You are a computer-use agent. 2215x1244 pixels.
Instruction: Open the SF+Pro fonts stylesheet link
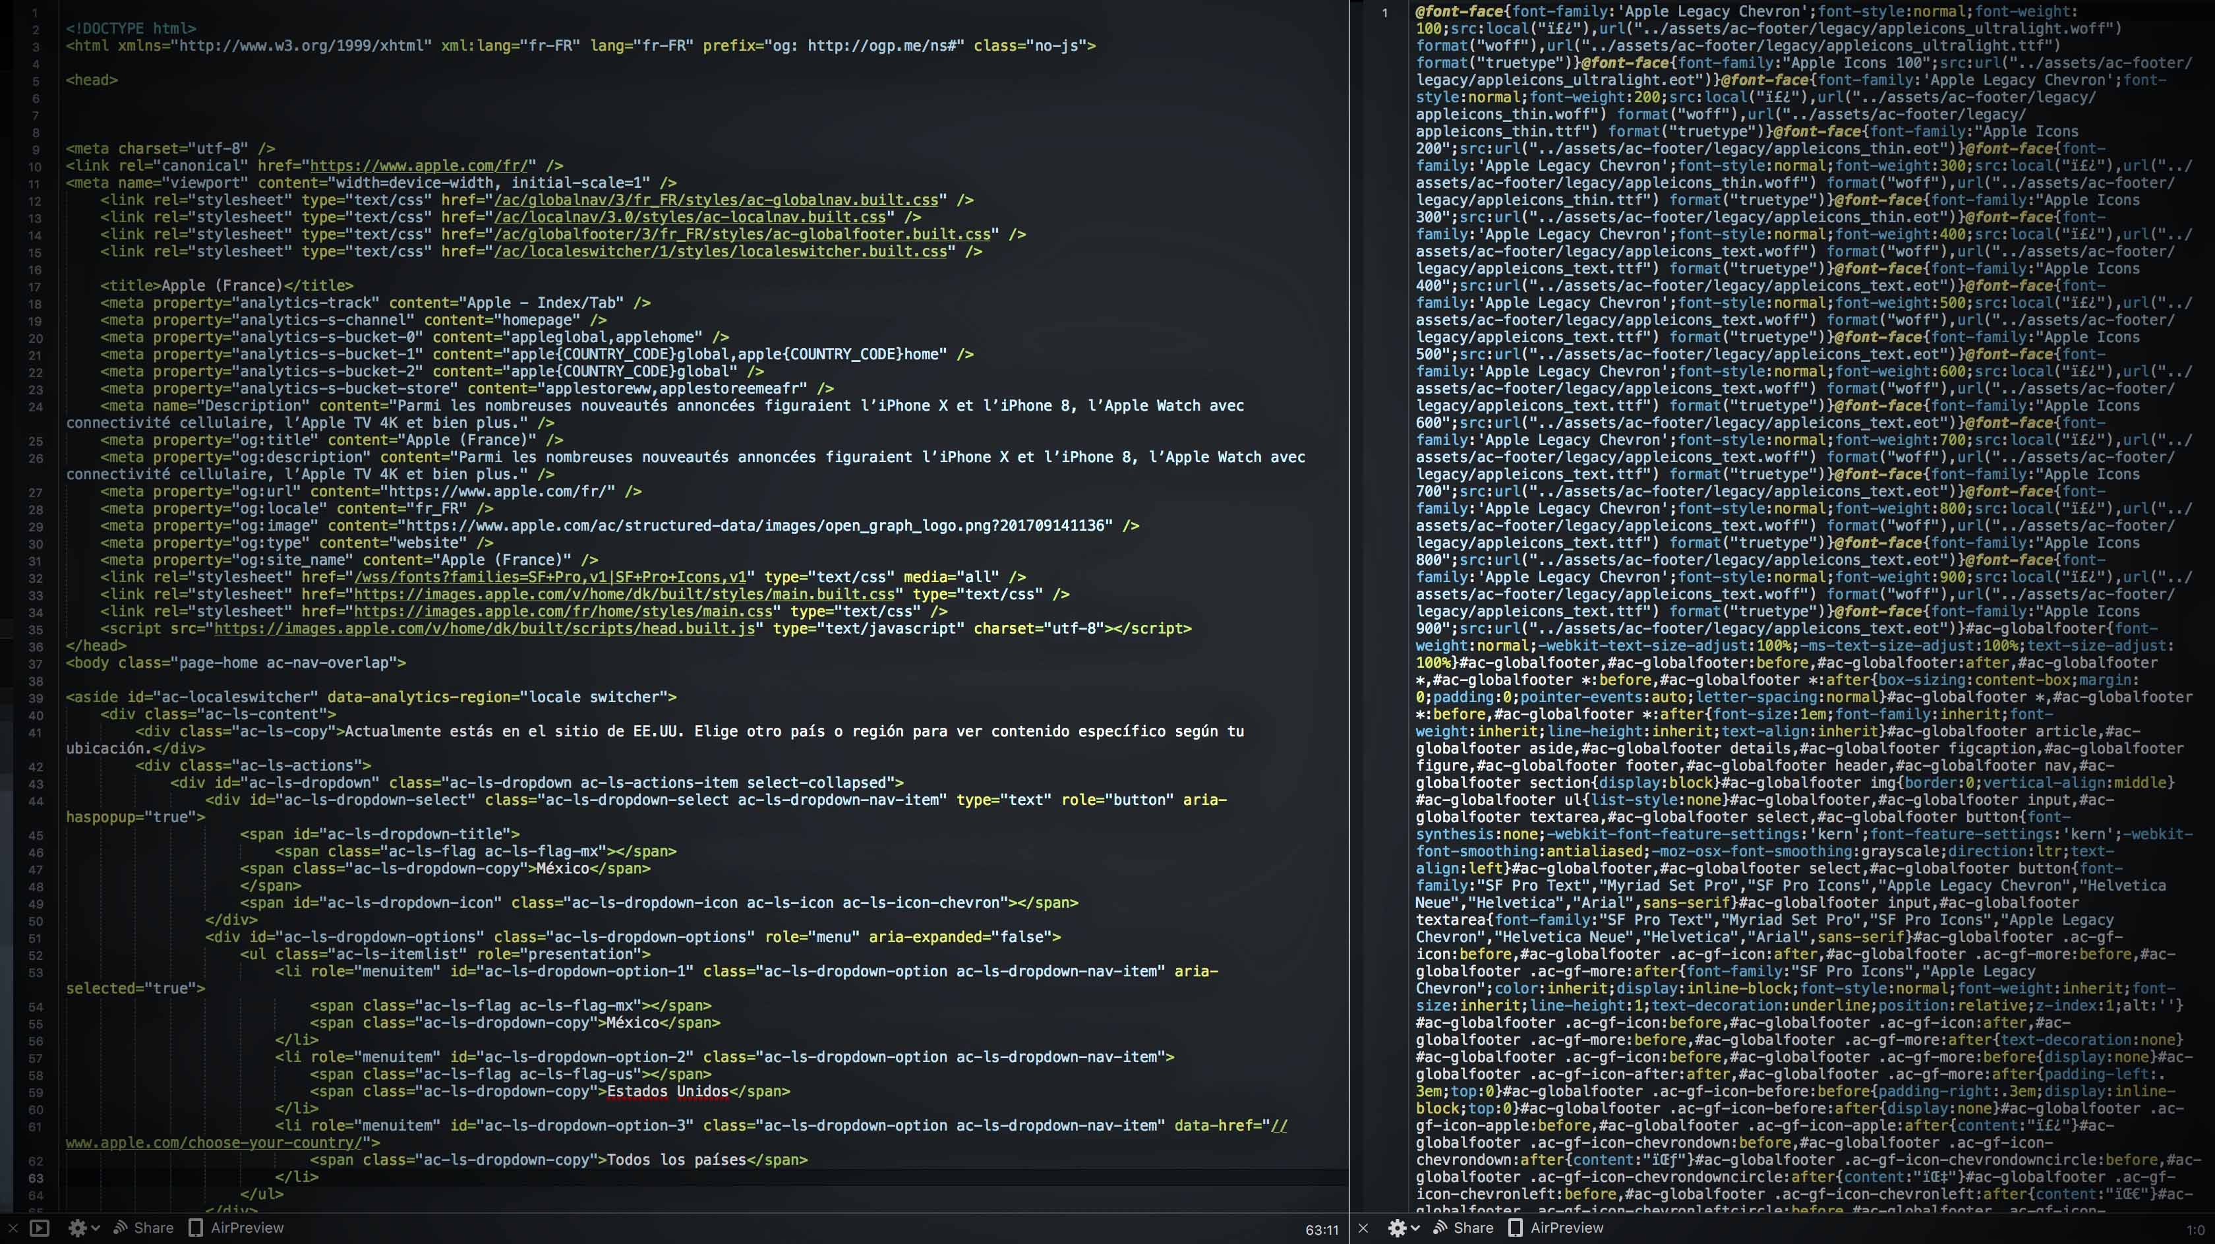[549, 577]
